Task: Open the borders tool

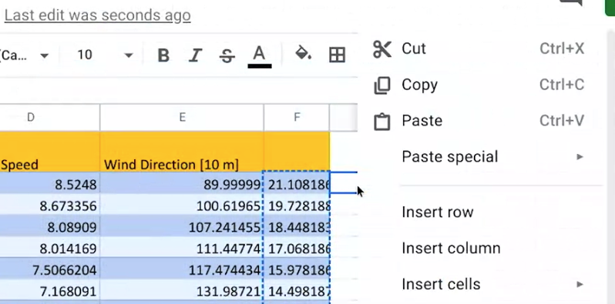Action: [337, 55]
